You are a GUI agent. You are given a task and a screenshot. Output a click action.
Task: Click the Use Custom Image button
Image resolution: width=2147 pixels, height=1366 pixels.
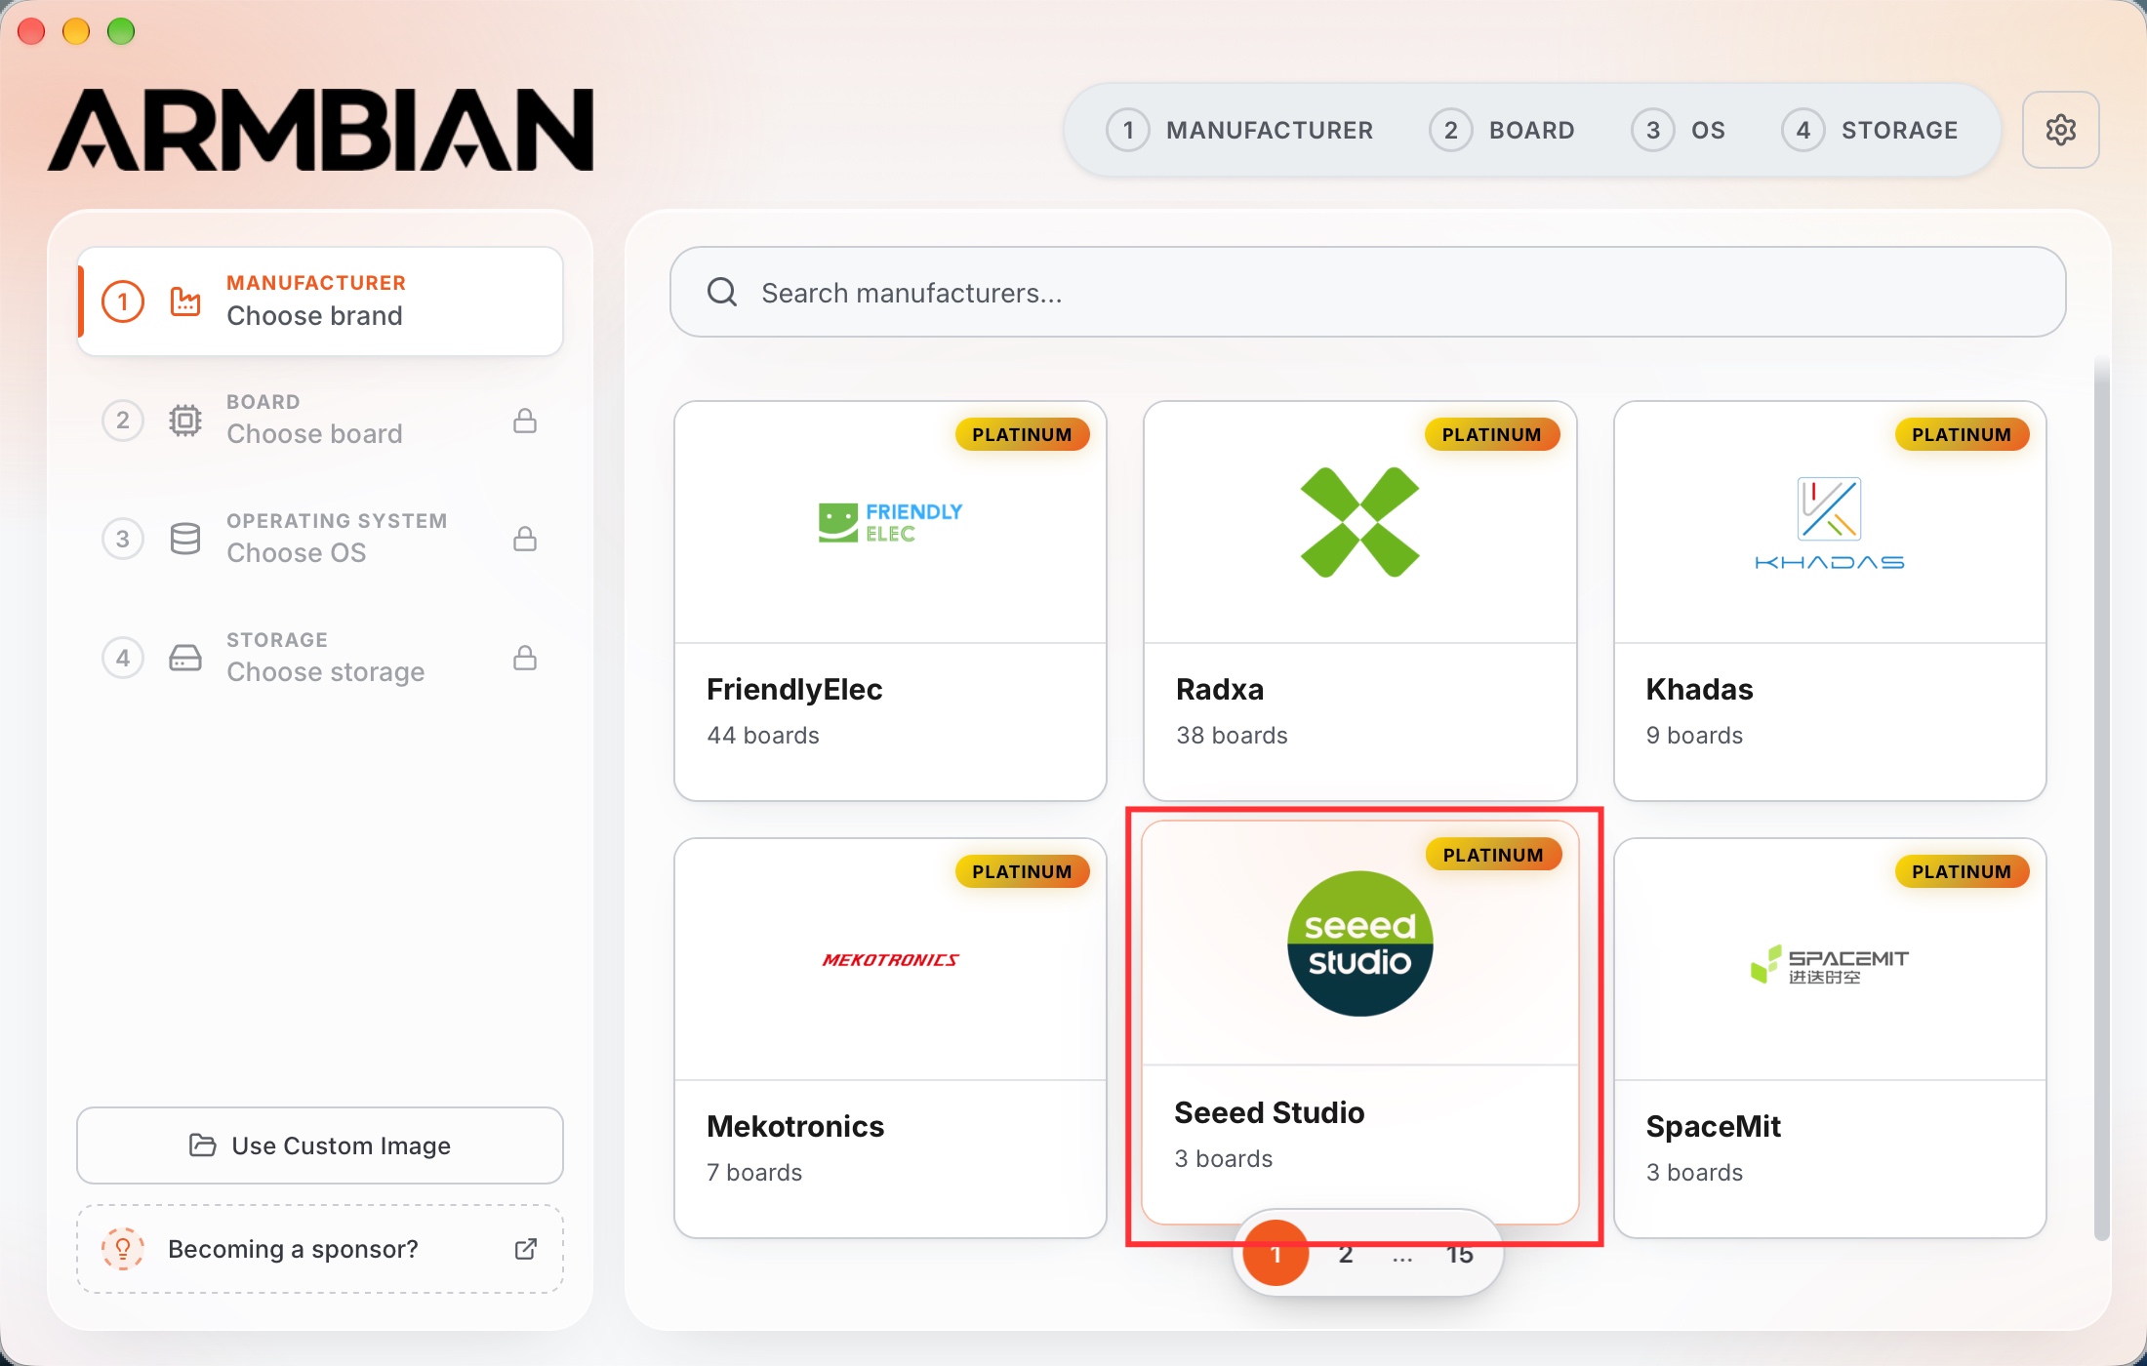click(x=320, y=1145)
